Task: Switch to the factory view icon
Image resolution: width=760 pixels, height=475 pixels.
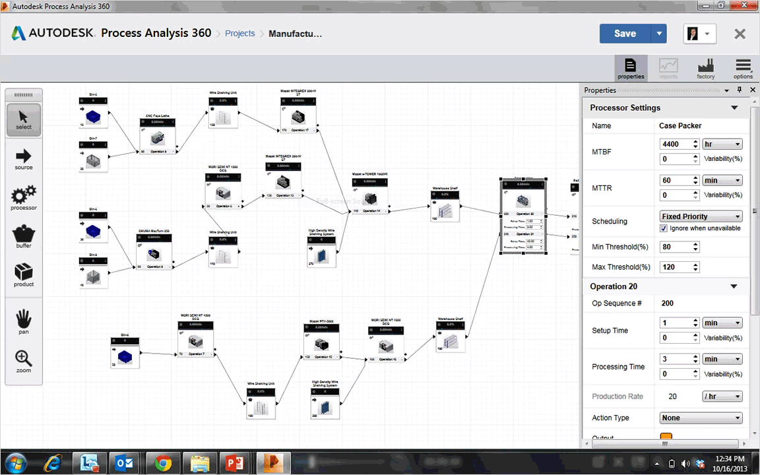Action: pyautogui.click(x=706, y=69)
